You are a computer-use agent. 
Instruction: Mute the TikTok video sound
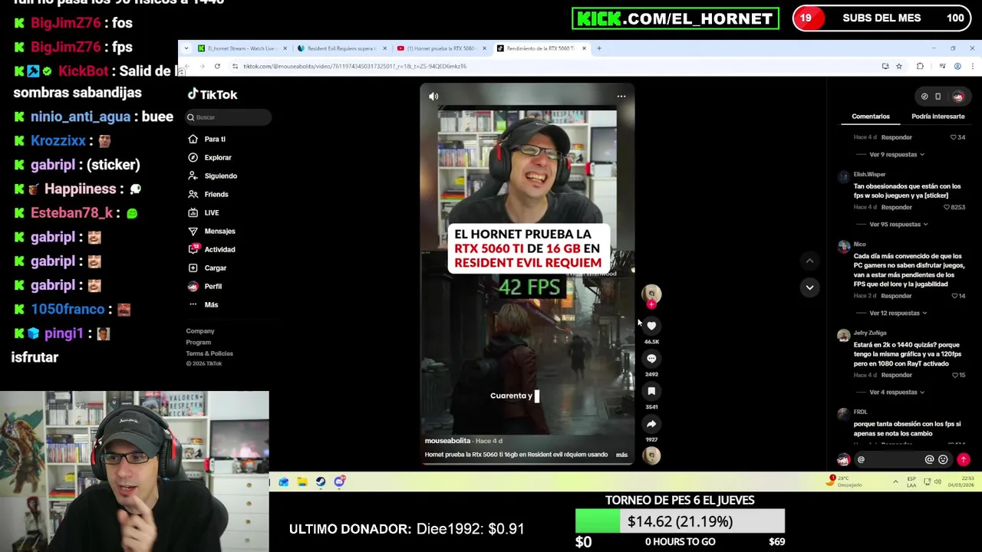(433, 97)
